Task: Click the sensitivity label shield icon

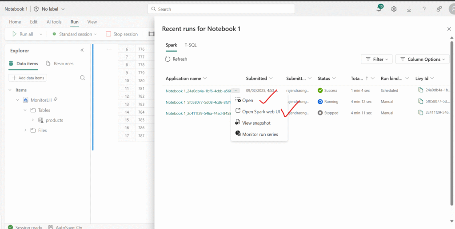Action: 36,9
